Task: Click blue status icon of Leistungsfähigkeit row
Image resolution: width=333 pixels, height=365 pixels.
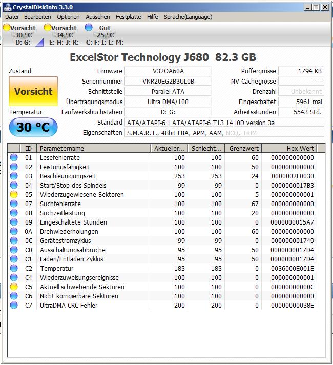Action: 14,167
